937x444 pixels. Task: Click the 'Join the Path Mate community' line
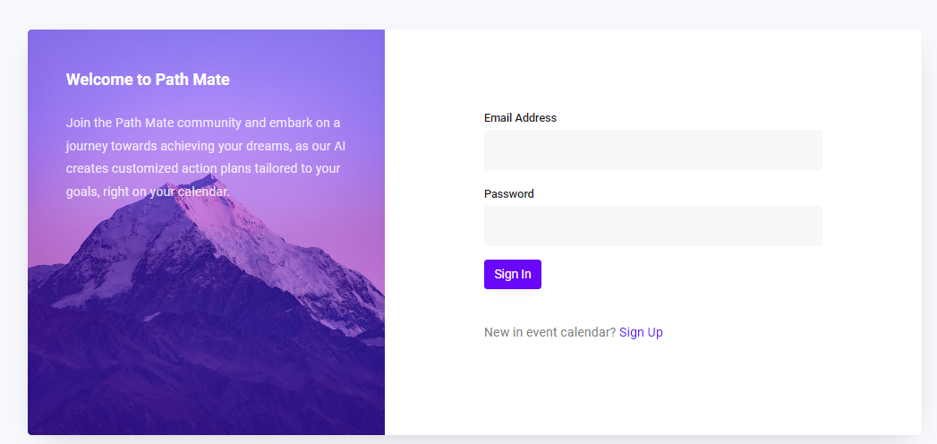point(203,124)
